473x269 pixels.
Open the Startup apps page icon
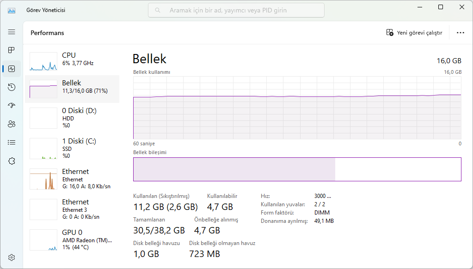point(12,105)
